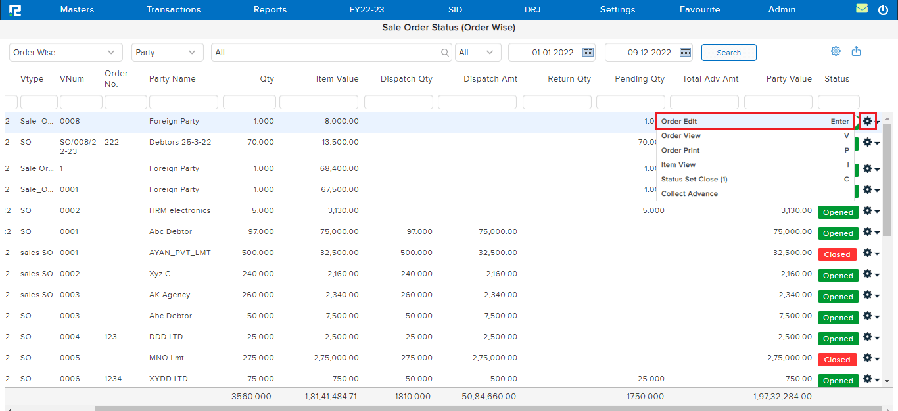
Task: Choose Status Set Close option
Action: 694,180
